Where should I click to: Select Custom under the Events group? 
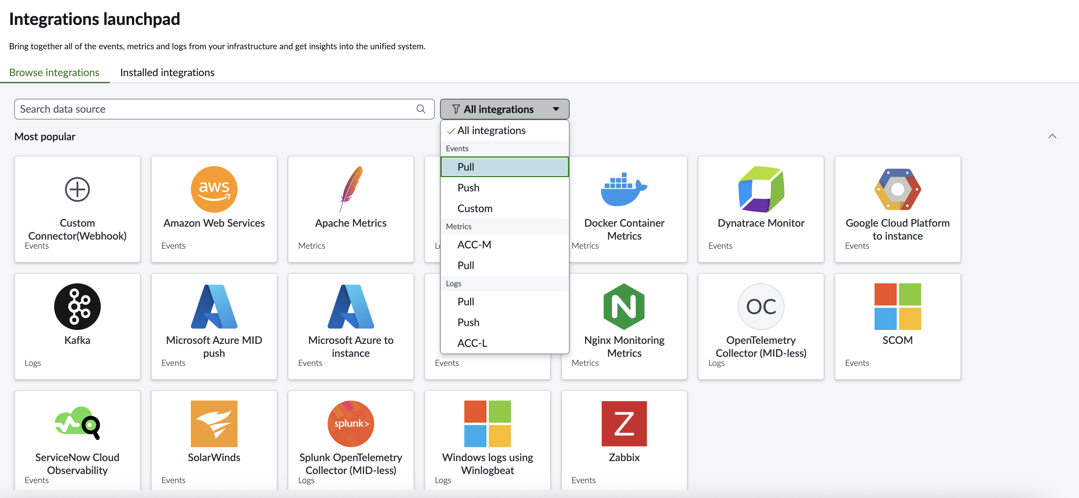pyautogui.click(x=505, y=209)
